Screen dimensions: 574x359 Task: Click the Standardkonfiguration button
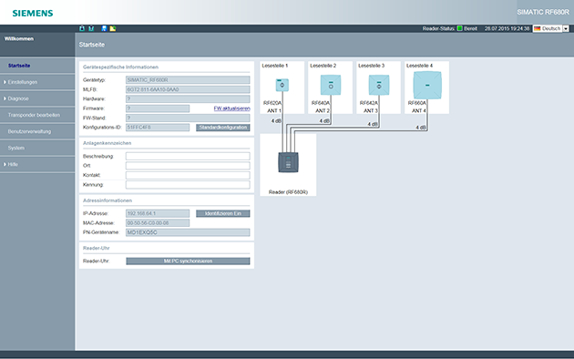point(223,128)
